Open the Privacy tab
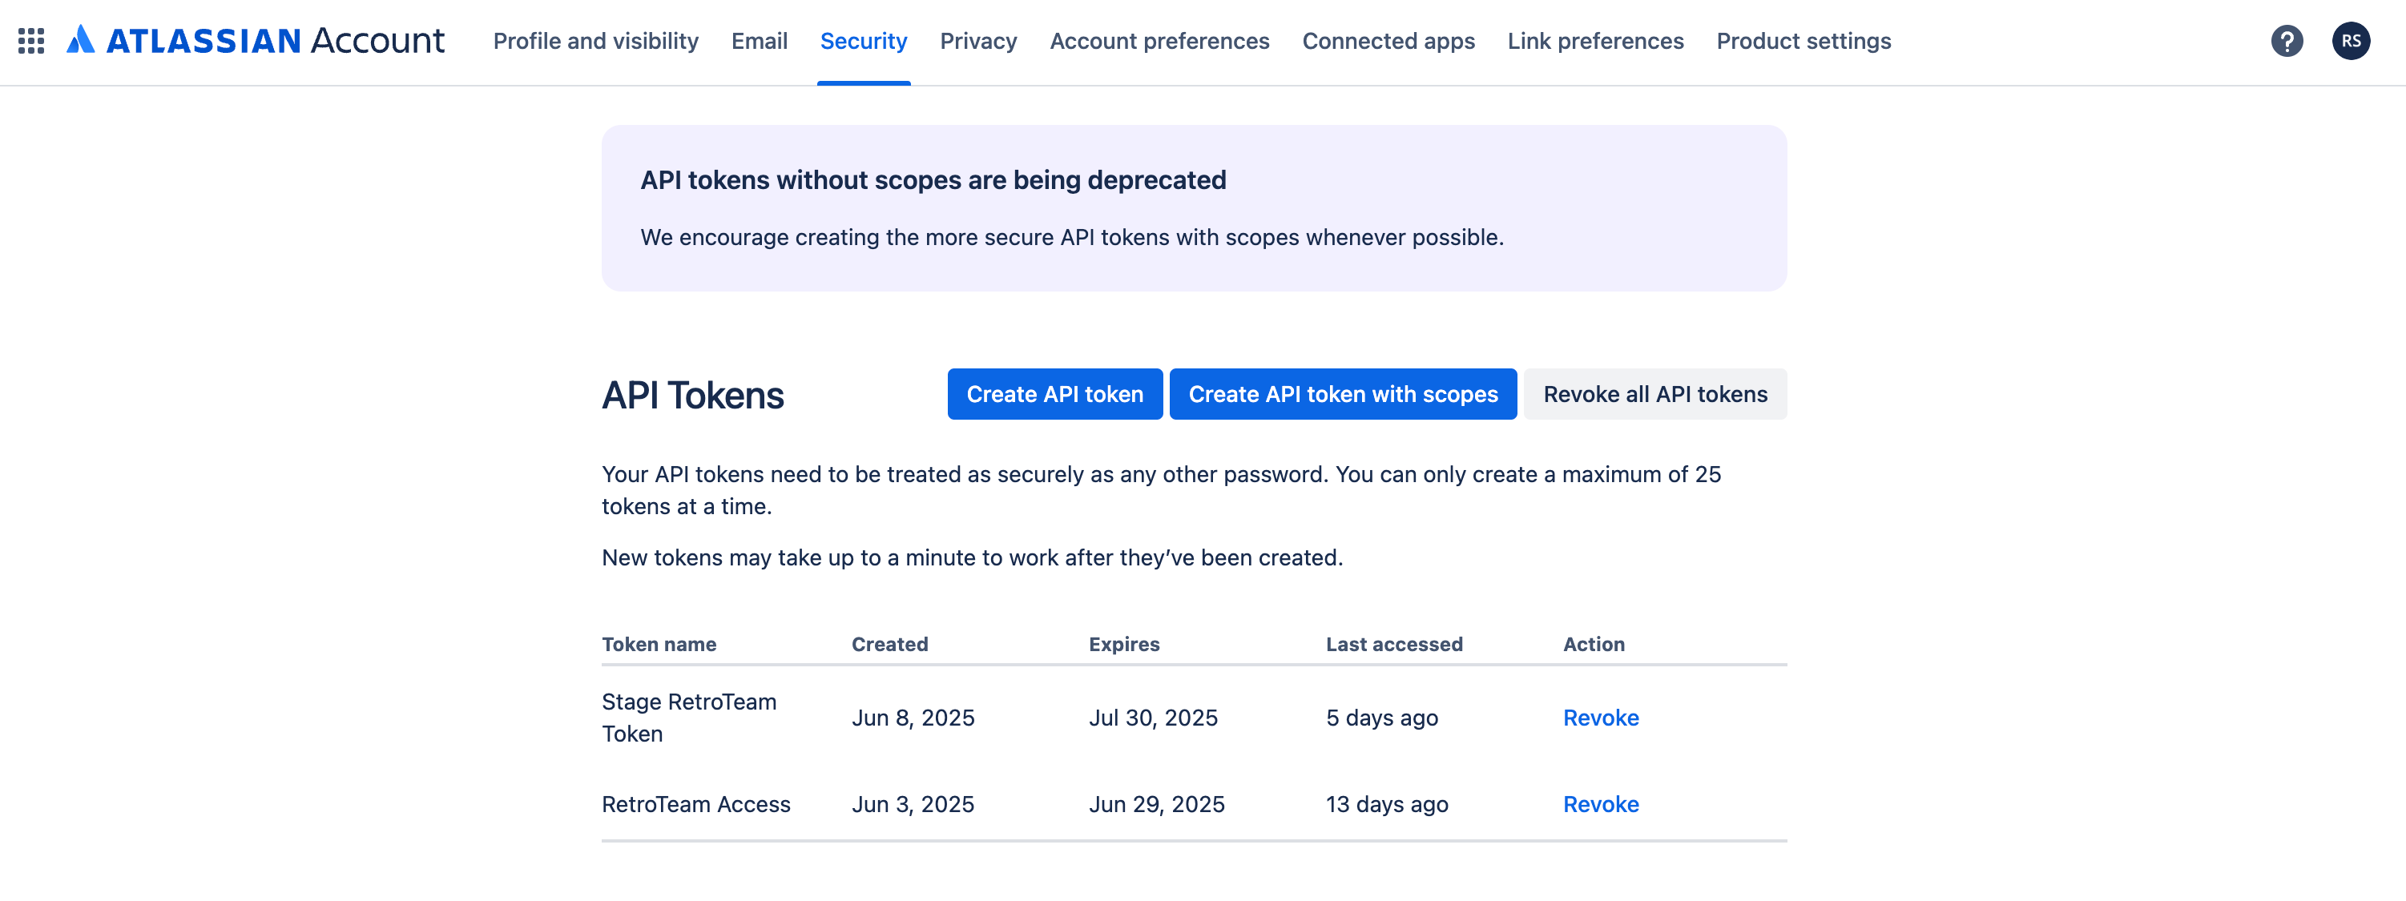 (978, 41)
